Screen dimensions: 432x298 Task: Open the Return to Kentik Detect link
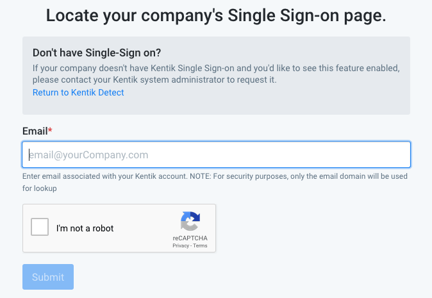pos(78,92)
